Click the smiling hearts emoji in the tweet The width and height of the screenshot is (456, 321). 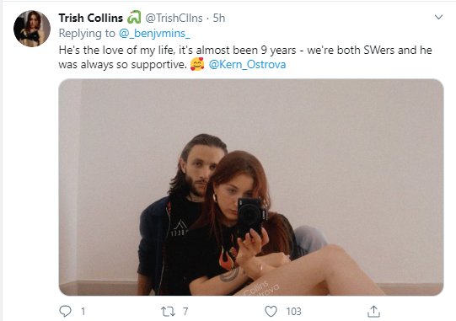197,64
